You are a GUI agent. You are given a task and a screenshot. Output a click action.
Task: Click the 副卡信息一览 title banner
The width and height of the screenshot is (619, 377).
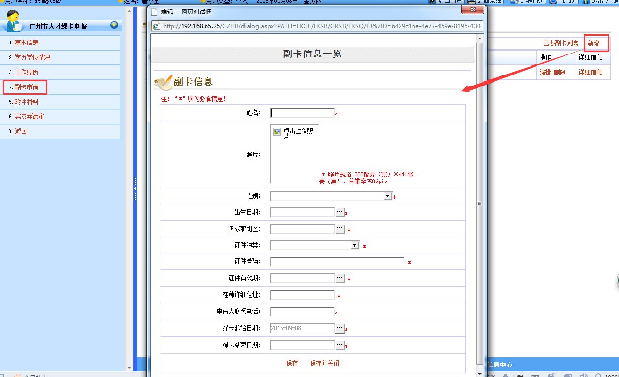(313, 54)
